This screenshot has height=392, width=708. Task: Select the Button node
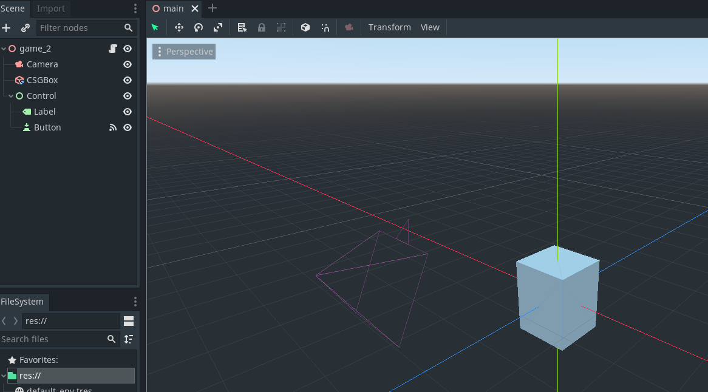coord(47,127)
